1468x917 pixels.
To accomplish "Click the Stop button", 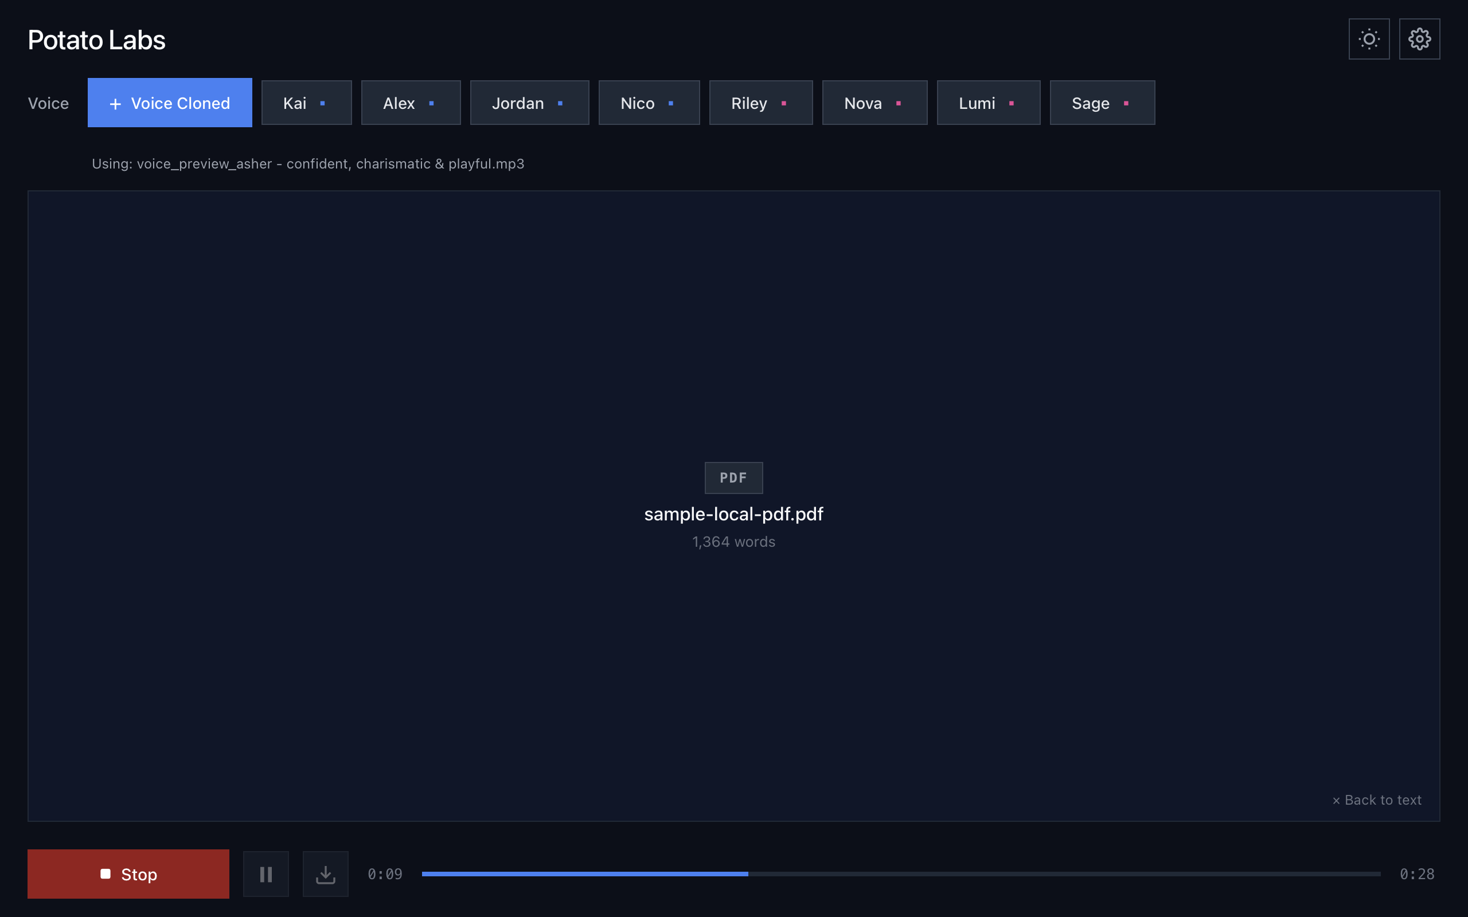I will tap(128, 873).
